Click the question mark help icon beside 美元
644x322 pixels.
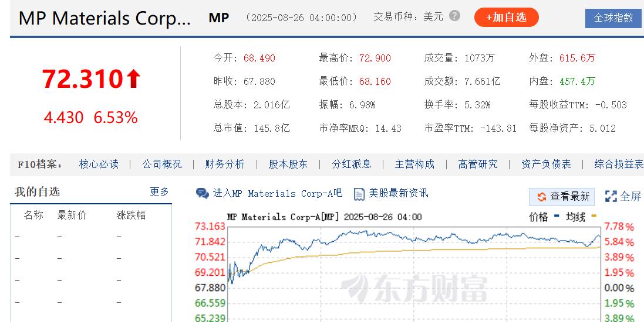[x=454, y=16]
